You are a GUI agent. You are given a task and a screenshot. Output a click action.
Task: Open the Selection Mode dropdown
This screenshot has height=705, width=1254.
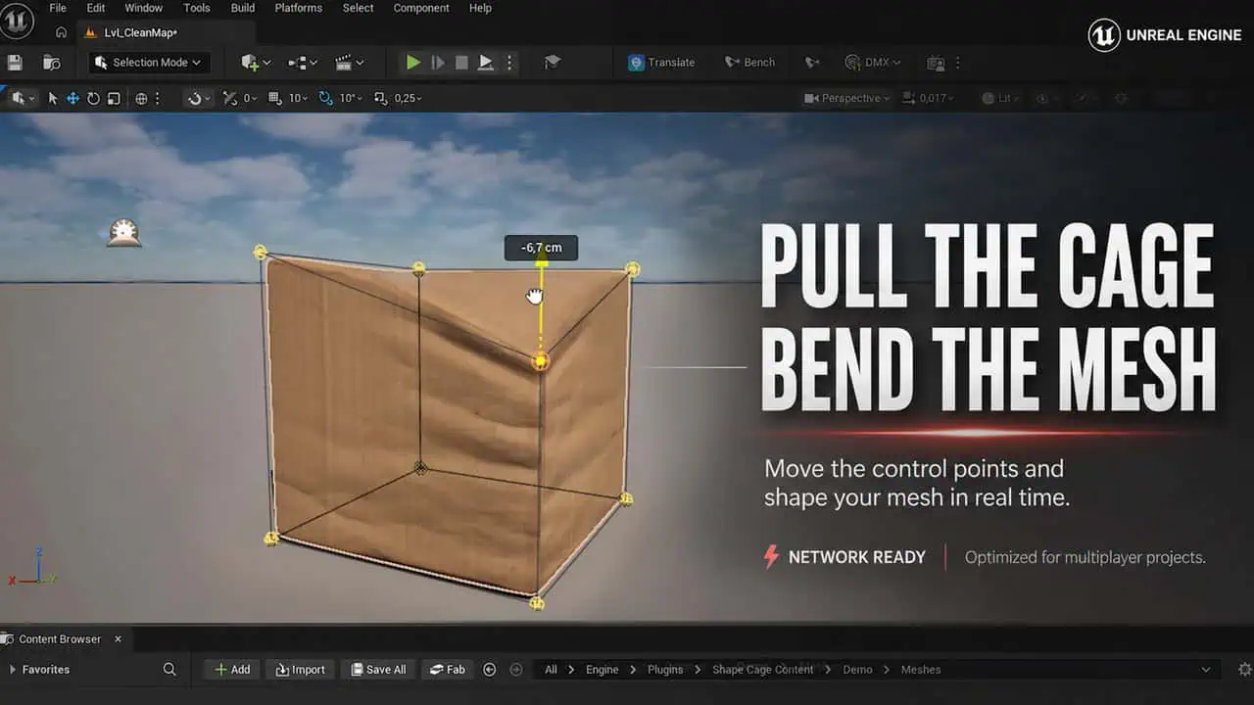(x=148, y=63)
